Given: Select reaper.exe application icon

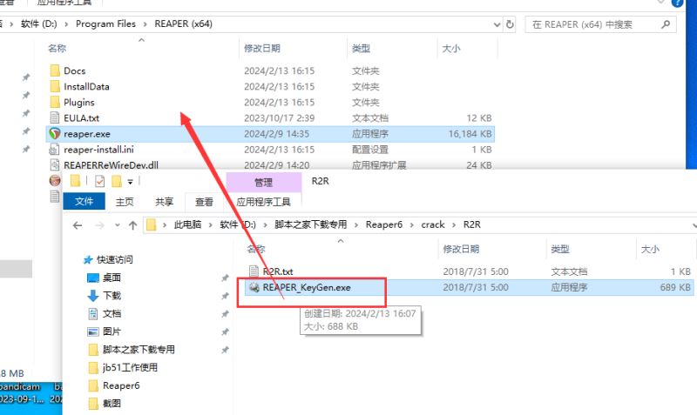Looking at the screenshot, I should pos(55,134).
